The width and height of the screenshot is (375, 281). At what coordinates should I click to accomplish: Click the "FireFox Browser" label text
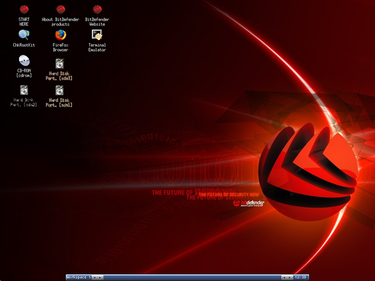click(x=60, y=47)
